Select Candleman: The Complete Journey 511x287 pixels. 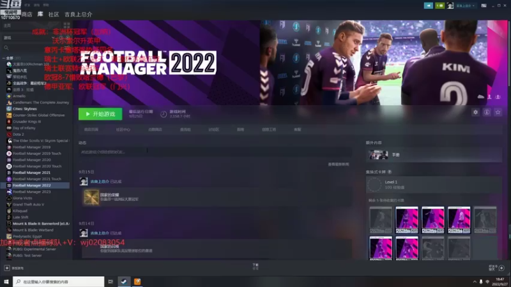tap(41, 103)
